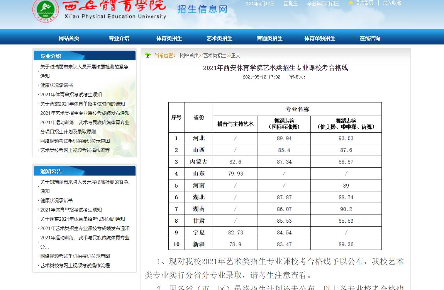Click the home icon beside 设为首页
The width and height of the screenshot is (444, 290).
click(351, 3)
